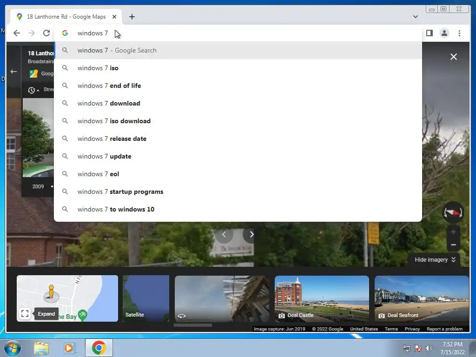Collapse imagery with Hide imagery button
This screenshot has width=476, height=357.
(435, 259)
